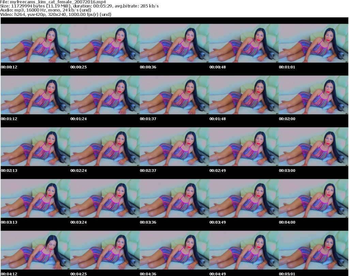Image resolution: width=349 pixels, height=276 pixels.
Task: Select the thumbnail frame at 00:00:36
Action: [174, 43]
